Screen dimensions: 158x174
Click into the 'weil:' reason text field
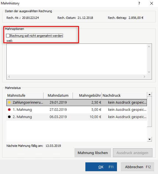77,59
